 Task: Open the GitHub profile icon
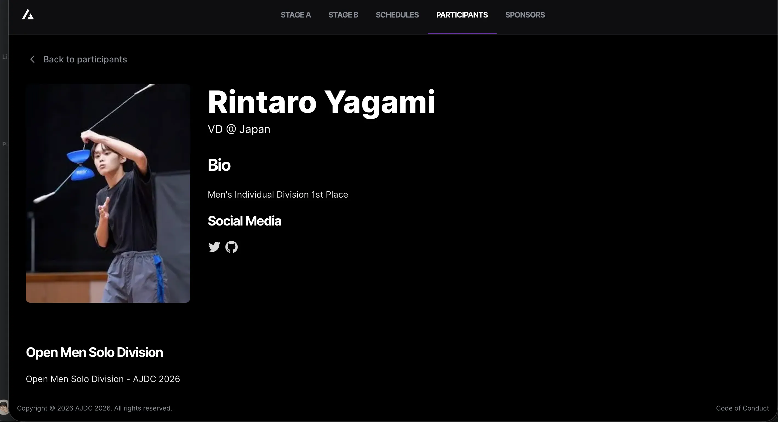pos(231,247)
